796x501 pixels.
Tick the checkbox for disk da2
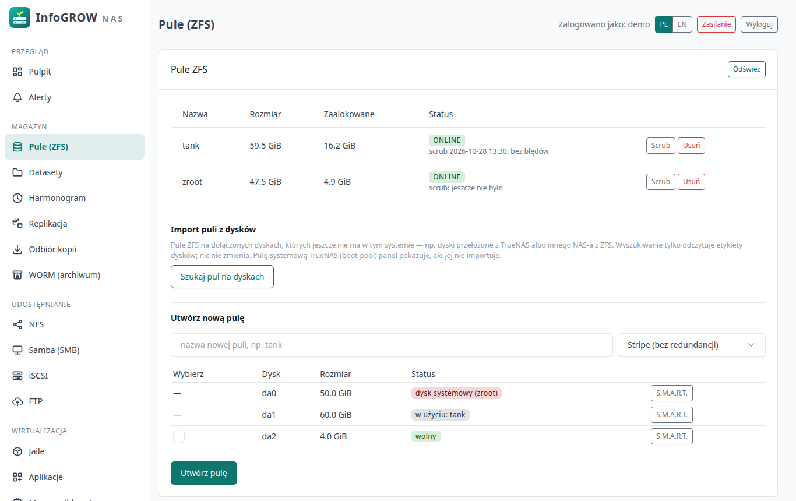coord(179,436)
